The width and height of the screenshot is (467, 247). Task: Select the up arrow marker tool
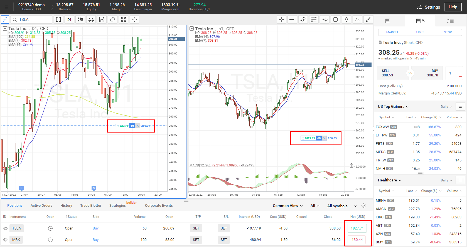pos(346,19)
